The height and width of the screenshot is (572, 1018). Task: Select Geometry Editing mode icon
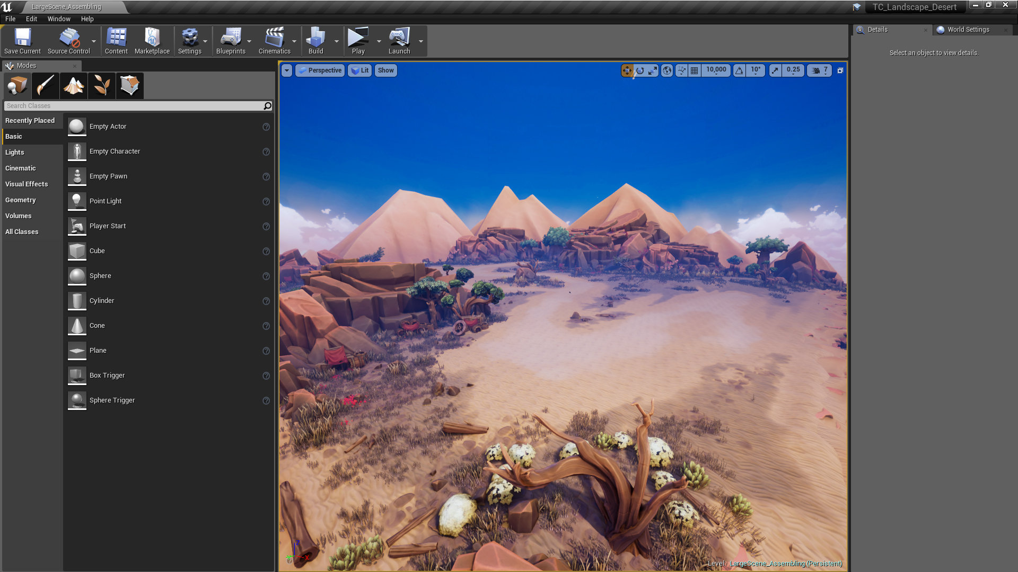click(130, 85)
